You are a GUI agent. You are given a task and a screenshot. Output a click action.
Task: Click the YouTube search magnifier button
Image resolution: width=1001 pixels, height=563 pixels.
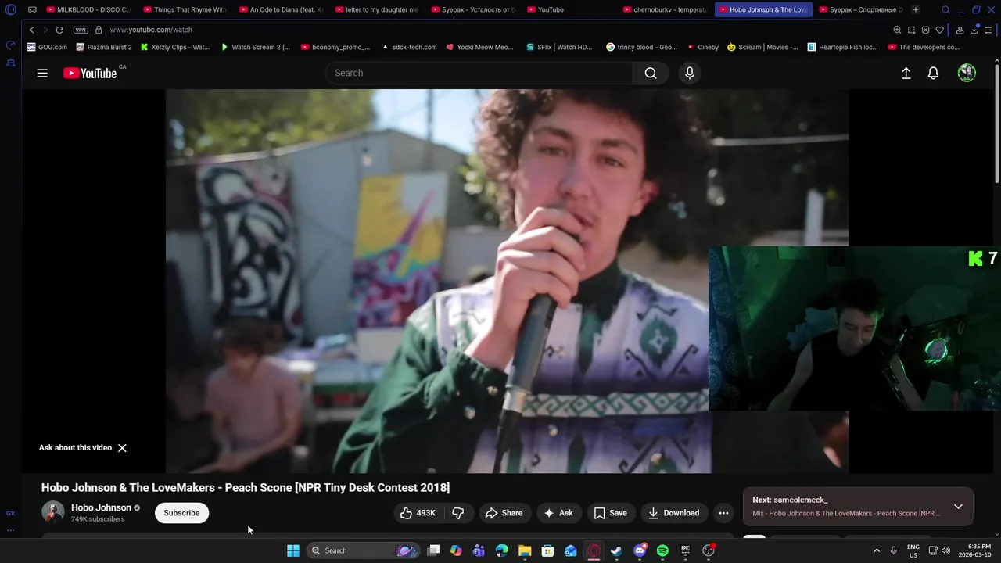651,73
